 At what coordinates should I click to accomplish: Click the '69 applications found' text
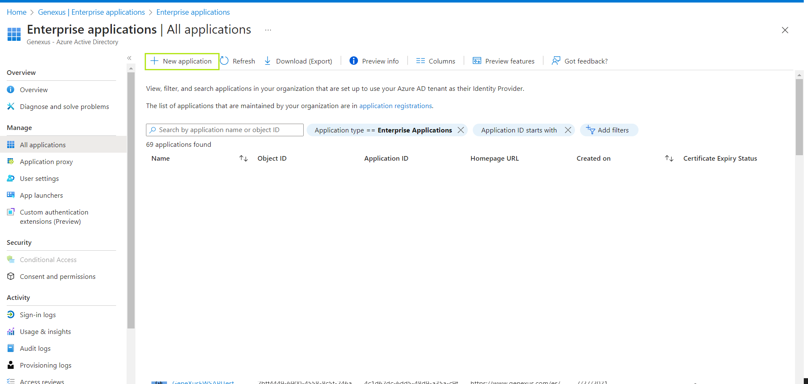point(178,145)
